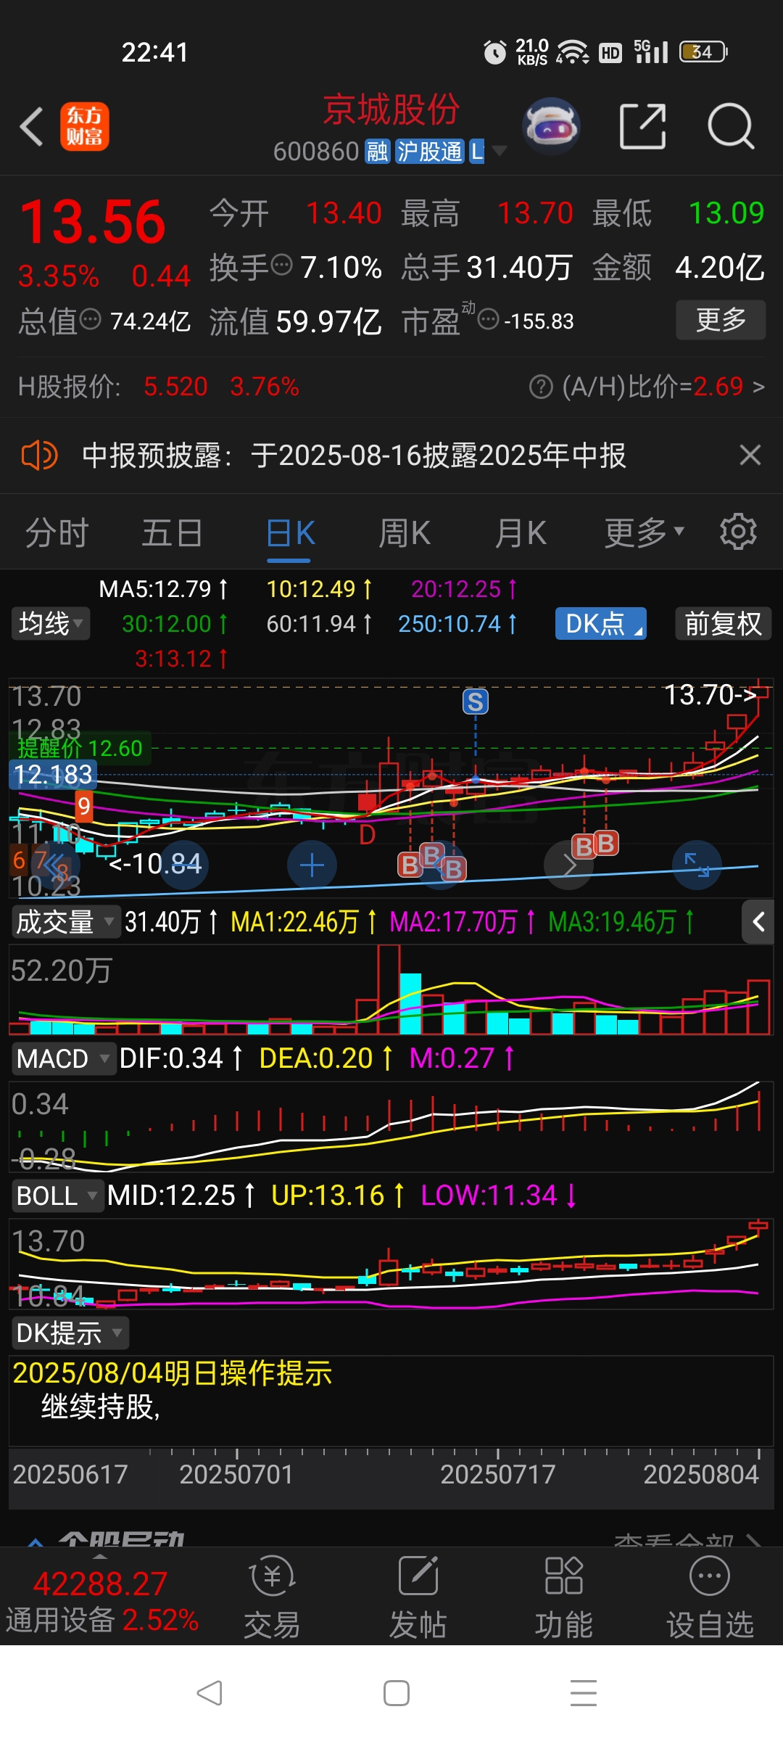Tap Android home navigation button

[396, 1693]
